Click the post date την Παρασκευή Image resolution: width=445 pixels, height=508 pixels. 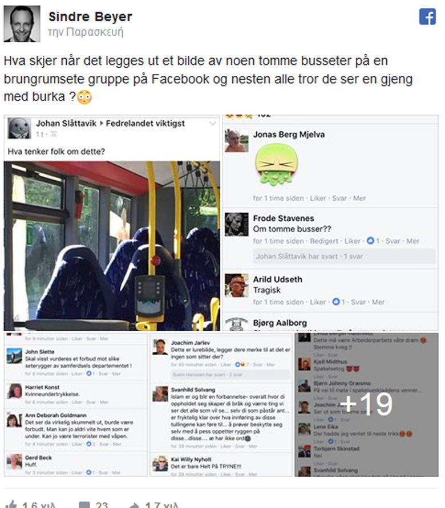(86, 32)
